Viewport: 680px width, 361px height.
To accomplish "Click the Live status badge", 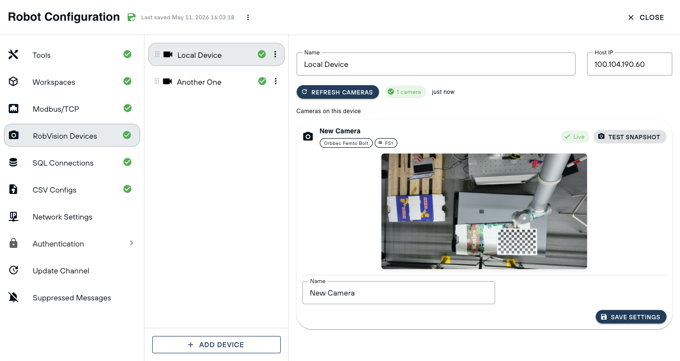I will pyautogui.click(x=575, y=137).
